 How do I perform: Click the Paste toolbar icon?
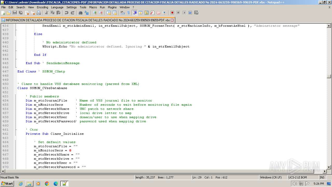(59, 13)
